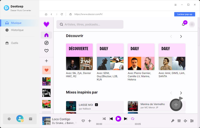
Task: Open DeeKeep settings gear
Action: coord(9,119)
